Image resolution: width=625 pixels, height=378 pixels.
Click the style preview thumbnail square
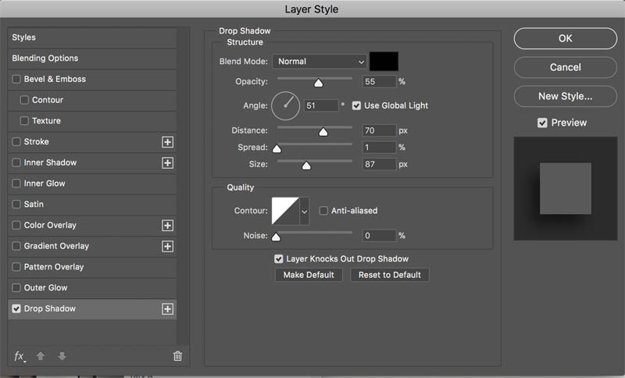[x=565, y=188]
